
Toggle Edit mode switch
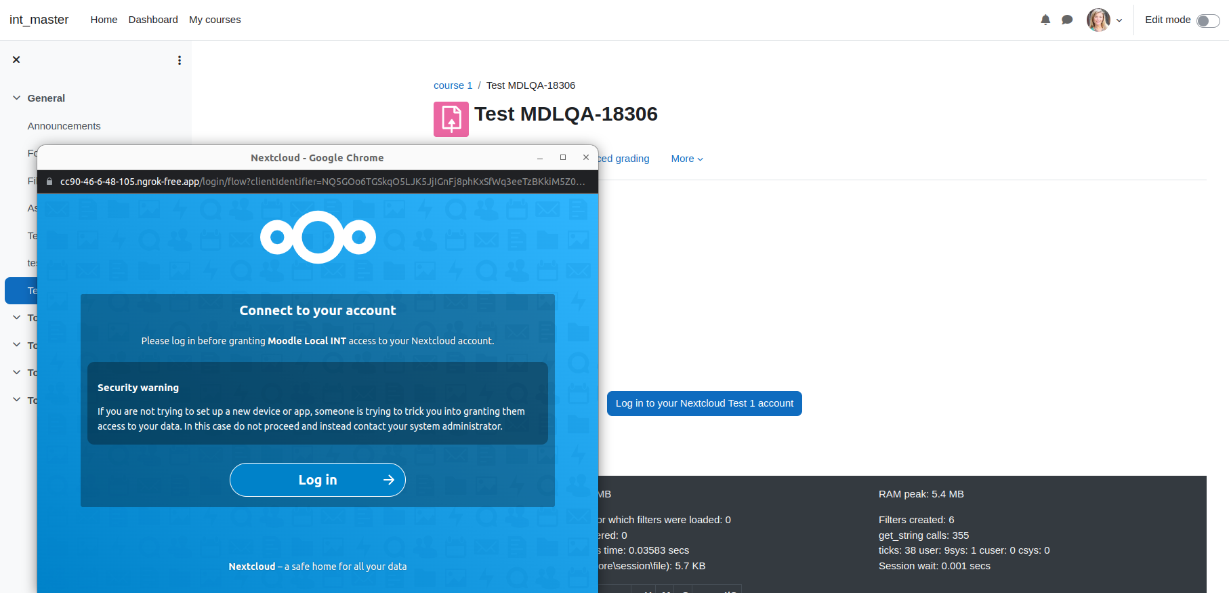coord(1208,20)
